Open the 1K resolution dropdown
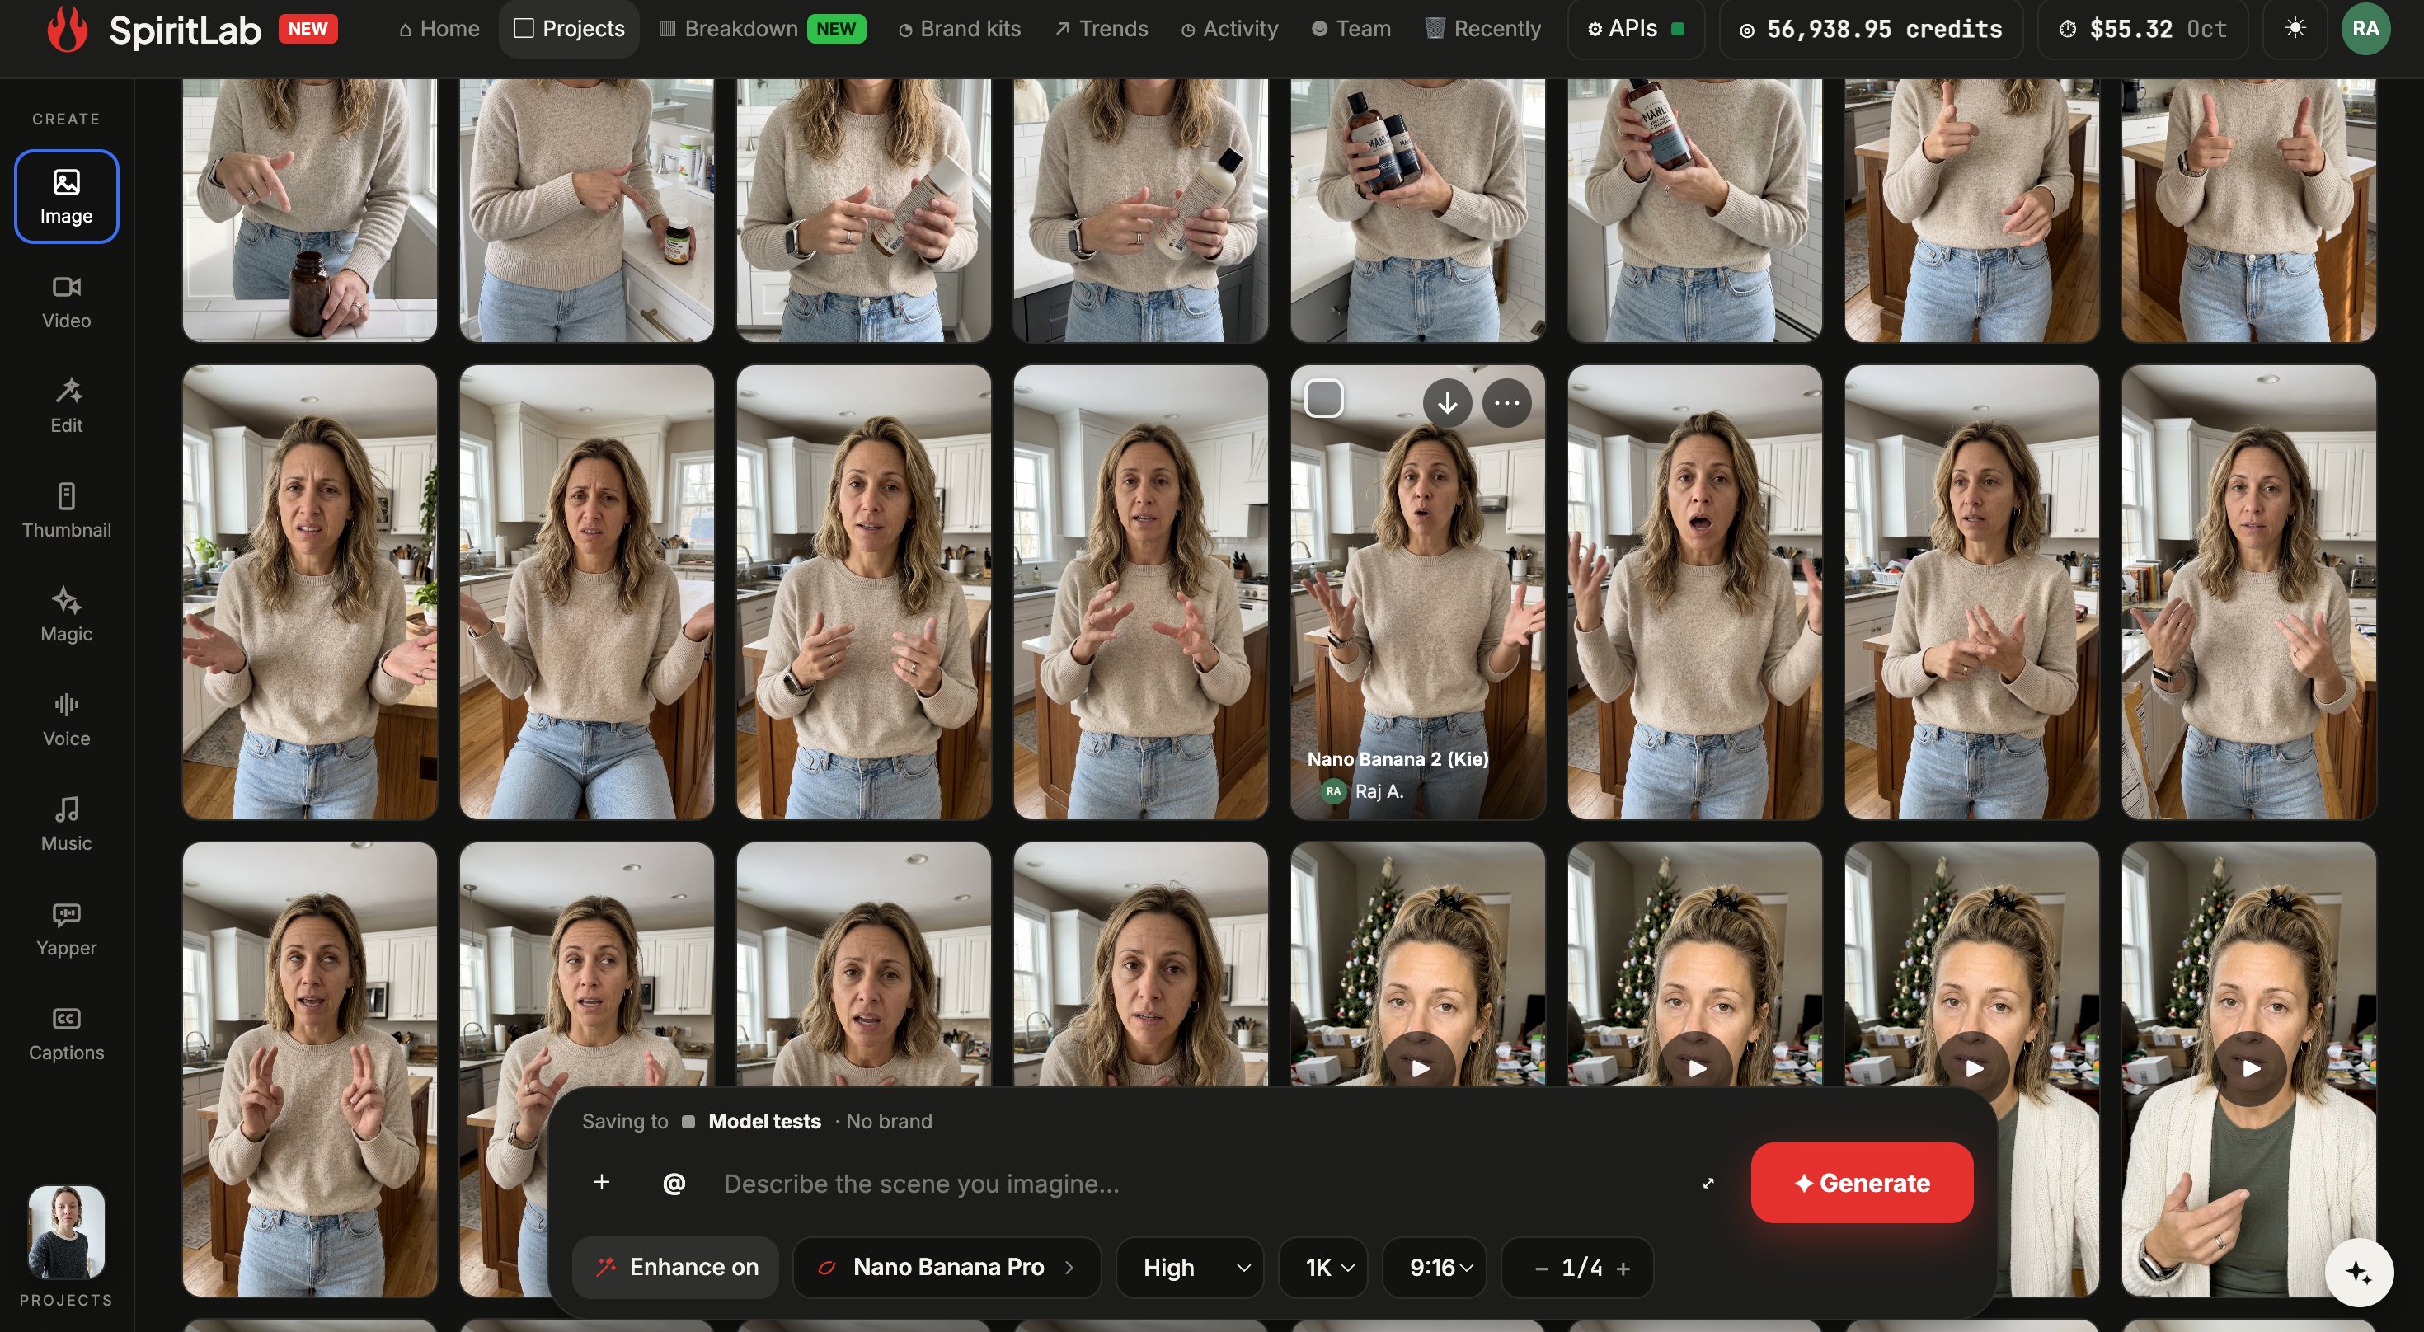2424x1332 pixels. tap(1323, 1267)
